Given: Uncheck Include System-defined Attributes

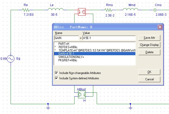Looking at the screenshot, I should click(56, 78).
